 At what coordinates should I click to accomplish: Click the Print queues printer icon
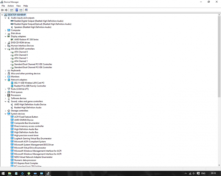(x=9, y=92)
